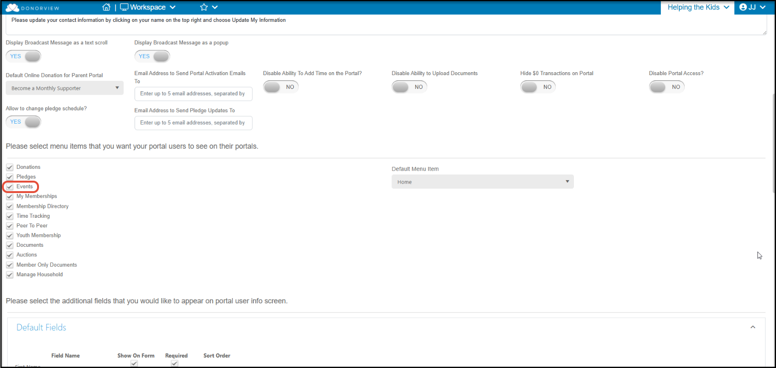Open the JJ user profile icon

coord(743,7)
